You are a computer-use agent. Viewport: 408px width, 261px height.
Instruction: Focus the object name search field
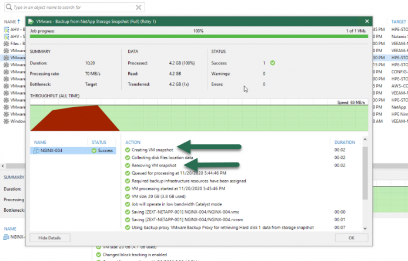point(74,7)
